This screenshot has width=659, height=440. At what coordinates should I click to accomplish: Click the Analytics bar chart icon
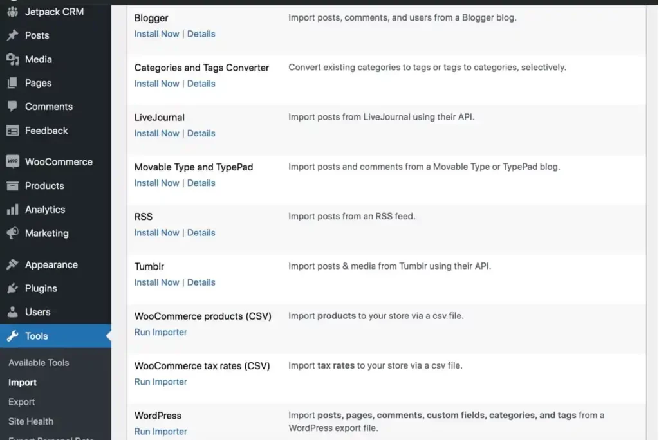coord(12,210)
